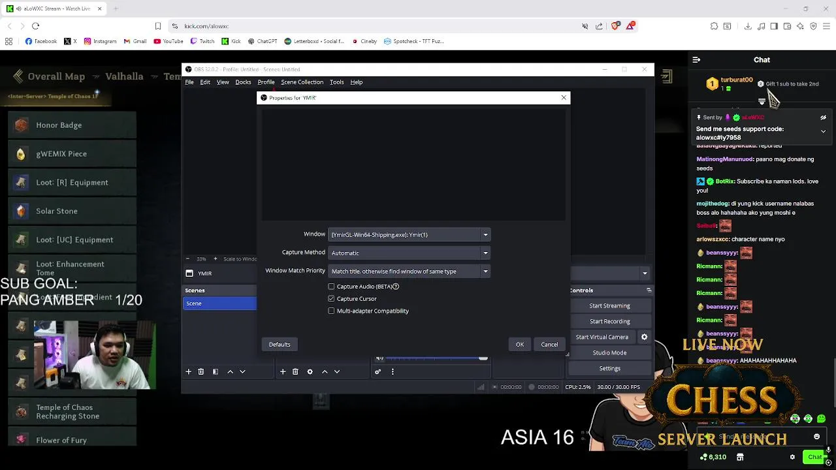The image size is (836, 470).
Task: Open YouTube bookmark in bookmarks bar
Action: (x=169, y=41)
